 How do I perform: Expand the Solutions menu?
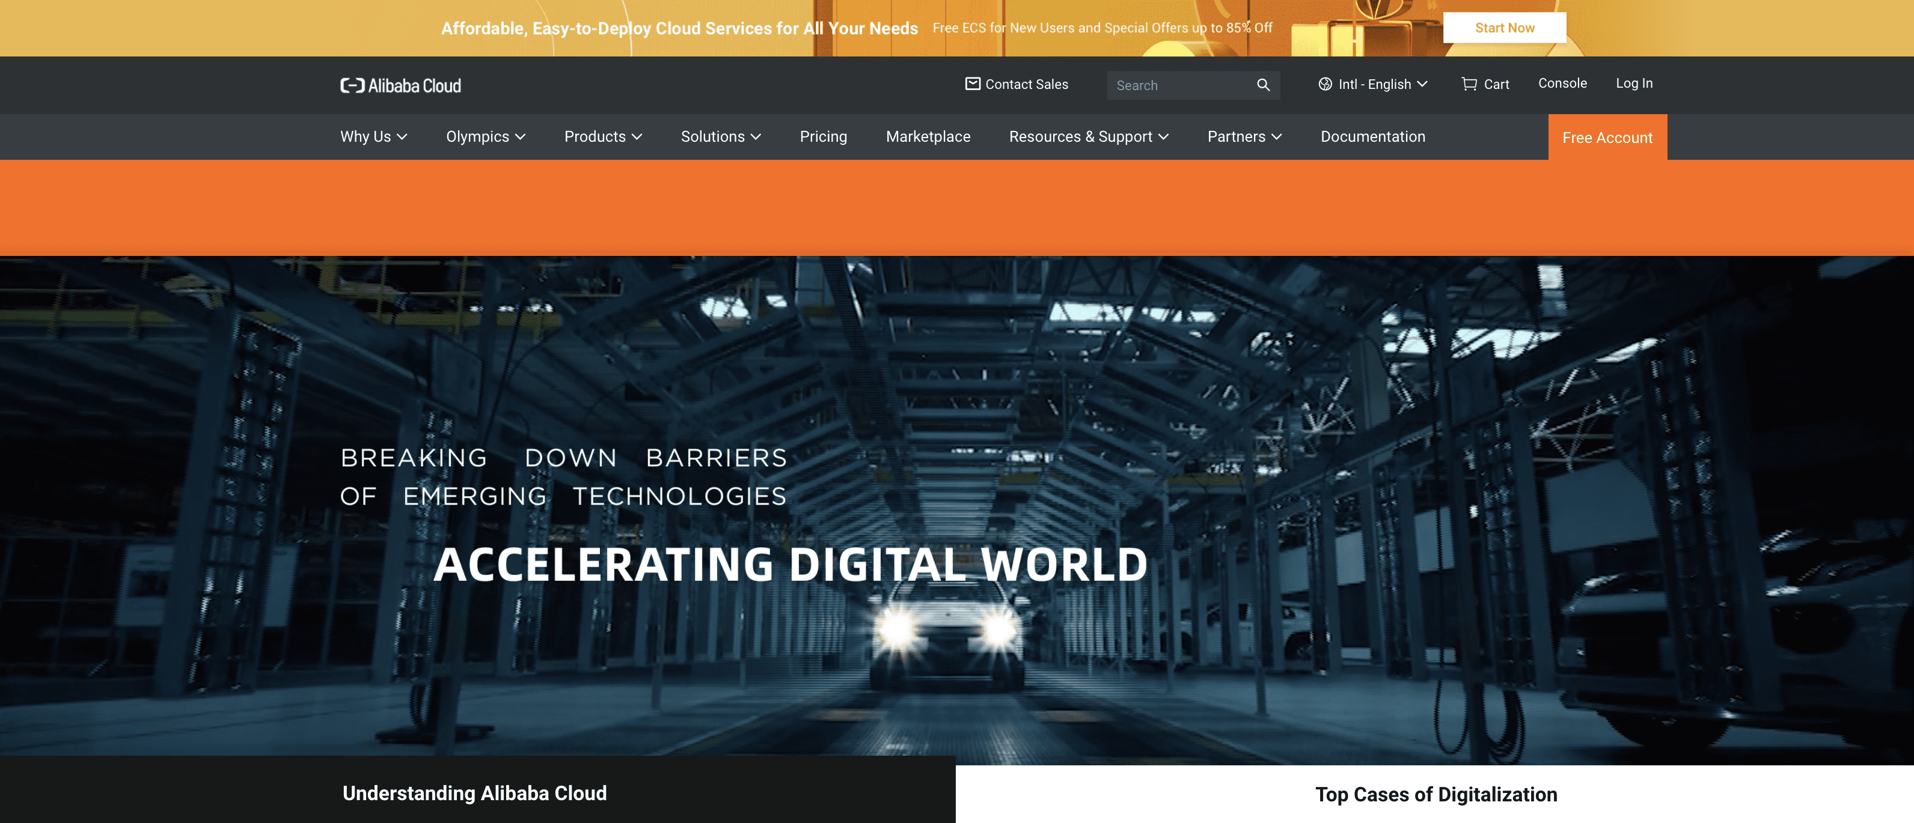coord(721,137)
